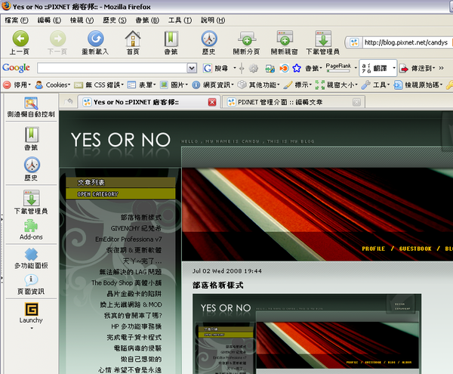Open the Cookies dropdown menu
The width and height of the screenshot is (453, 374).
52,85
